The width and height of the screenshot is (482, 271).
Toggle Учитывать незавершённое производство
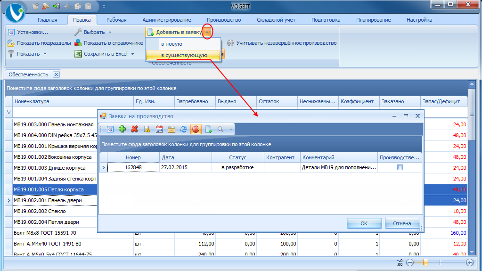coord(282,43)
